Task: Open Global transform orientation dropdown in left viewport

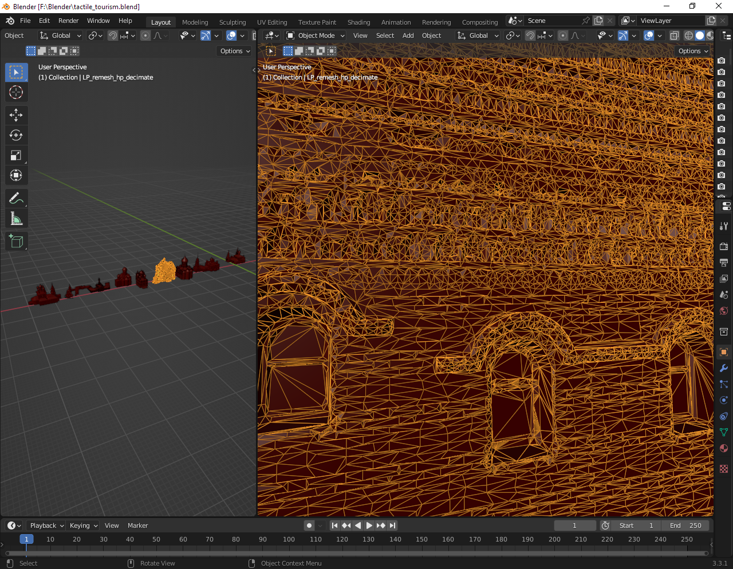Action: 61,35
